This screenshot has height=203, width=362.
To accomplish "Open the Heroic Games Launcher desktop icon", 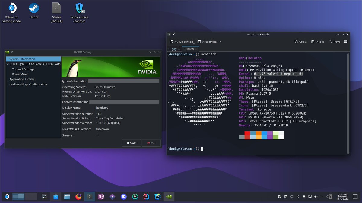I will click(x=79, y=13).
